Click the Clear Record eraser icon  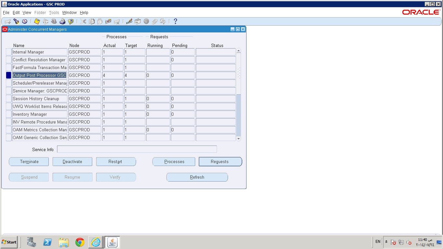[x=108, y=21]
